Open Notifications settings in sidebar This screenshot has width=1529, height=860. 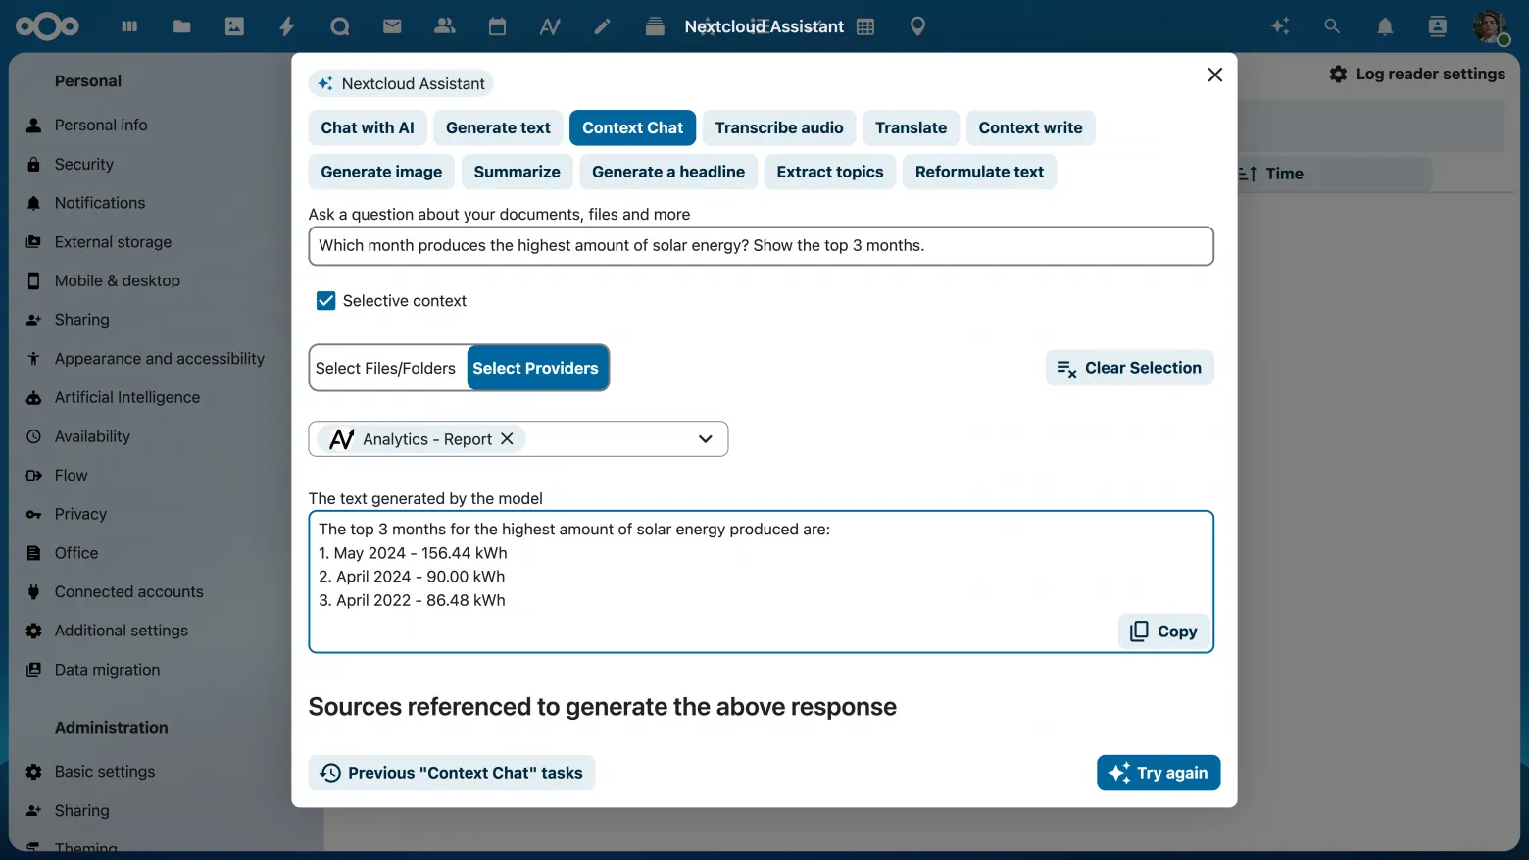pos(100,203)
